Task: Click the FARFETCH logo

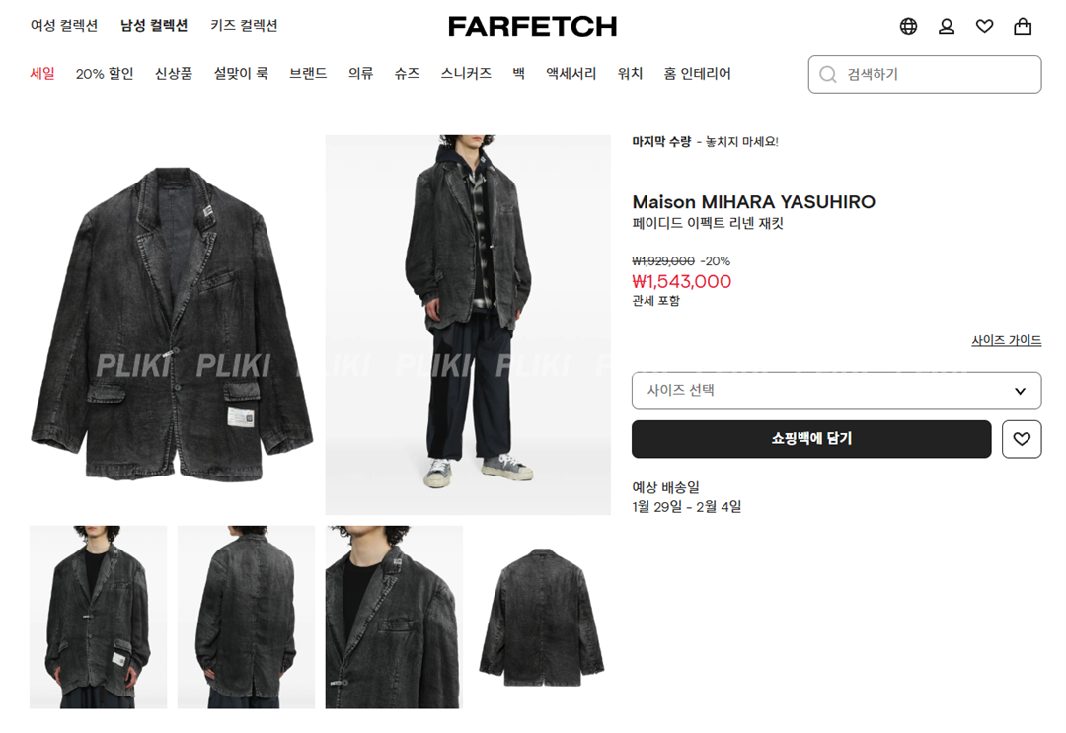Action: click(x=532, y=27)
